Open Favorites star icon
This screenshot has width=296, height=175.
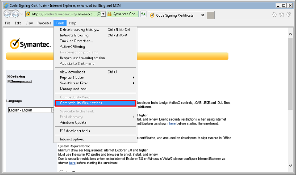click(x=281, y=14)
